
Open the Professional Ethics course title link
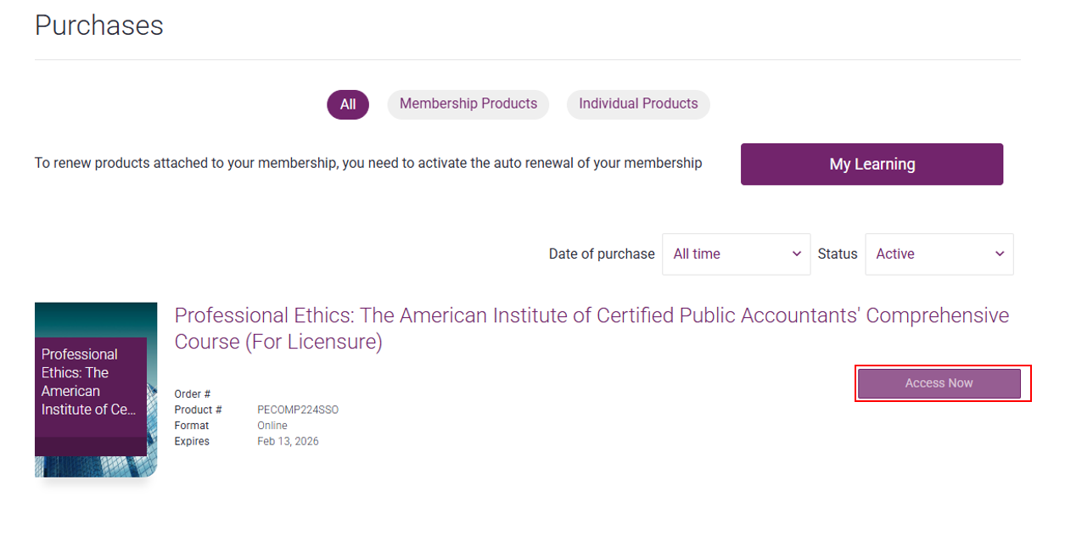tap(591, 328)
